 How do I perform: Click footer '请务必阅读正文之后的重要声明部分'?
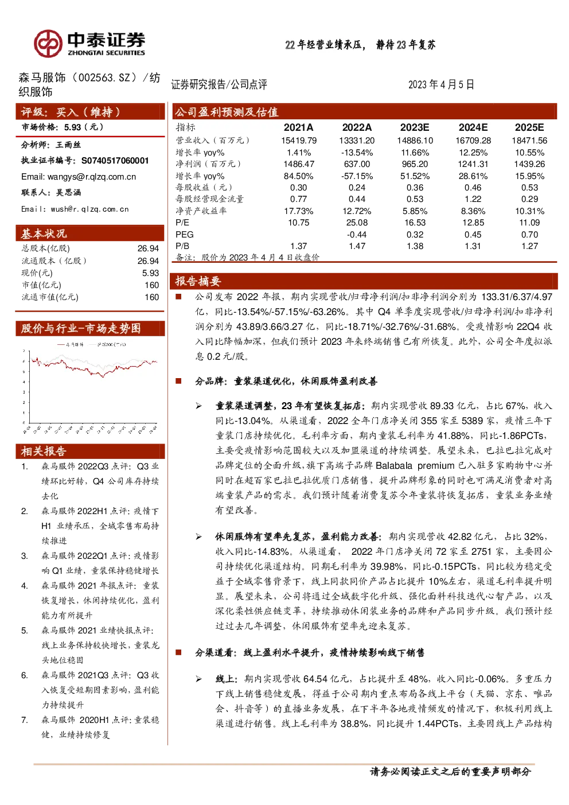451,772
